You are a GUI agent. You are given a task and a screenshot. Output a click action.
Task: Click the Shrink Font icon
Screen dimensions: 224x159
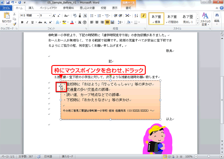[59, 16]
